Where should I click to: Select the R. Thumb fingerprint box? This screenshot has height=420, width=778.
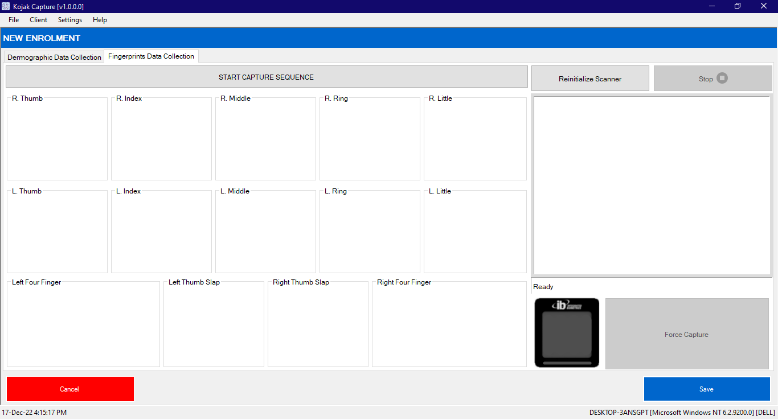click(57, 139)
